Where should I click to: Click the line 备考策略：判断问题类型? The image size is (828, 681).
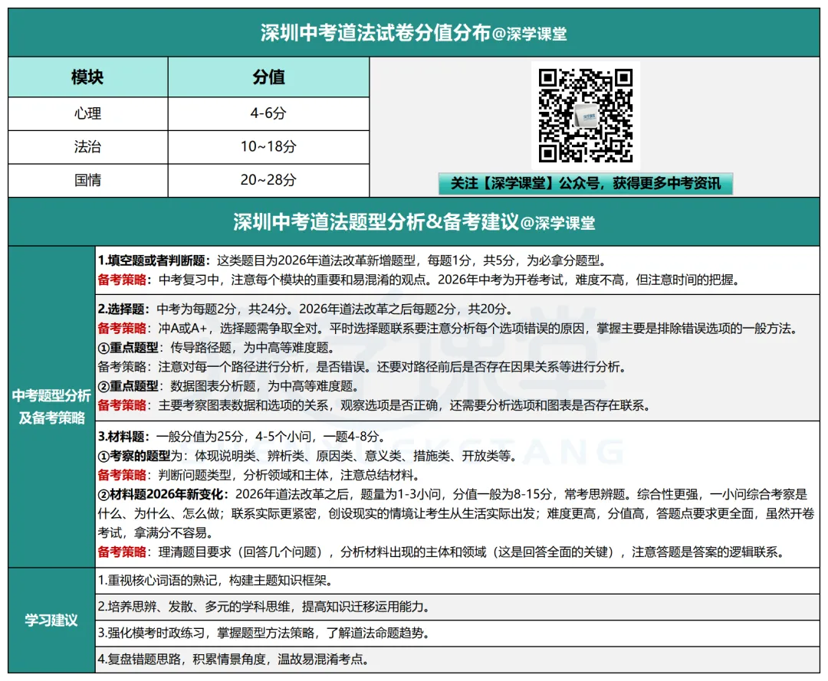(x=259, y=475)
